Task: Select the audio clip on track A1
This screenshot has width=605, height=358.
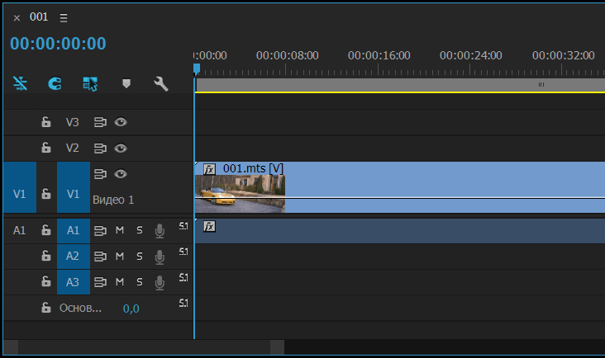Action: [400, 231]
